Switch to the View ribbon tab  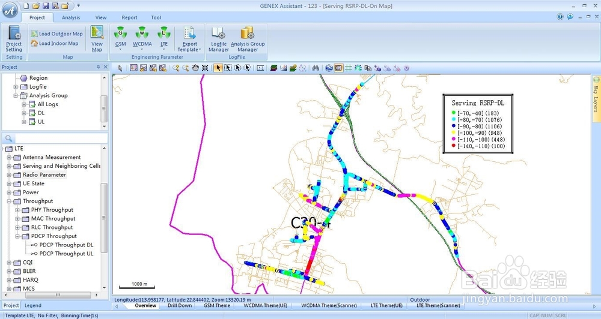[x=101, y=17]
